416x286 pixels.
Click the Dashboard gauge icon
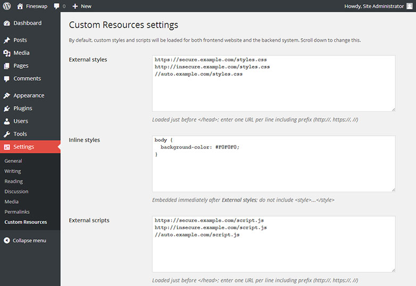[x=7, y=23]
